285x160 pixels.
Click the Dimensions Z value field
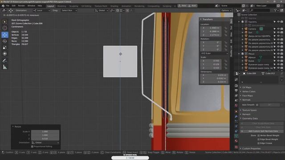tap(214, 82)
